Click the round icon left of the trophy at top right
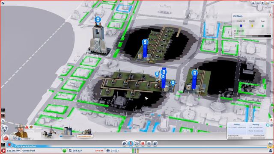274x154 pixels. [258, 3]
